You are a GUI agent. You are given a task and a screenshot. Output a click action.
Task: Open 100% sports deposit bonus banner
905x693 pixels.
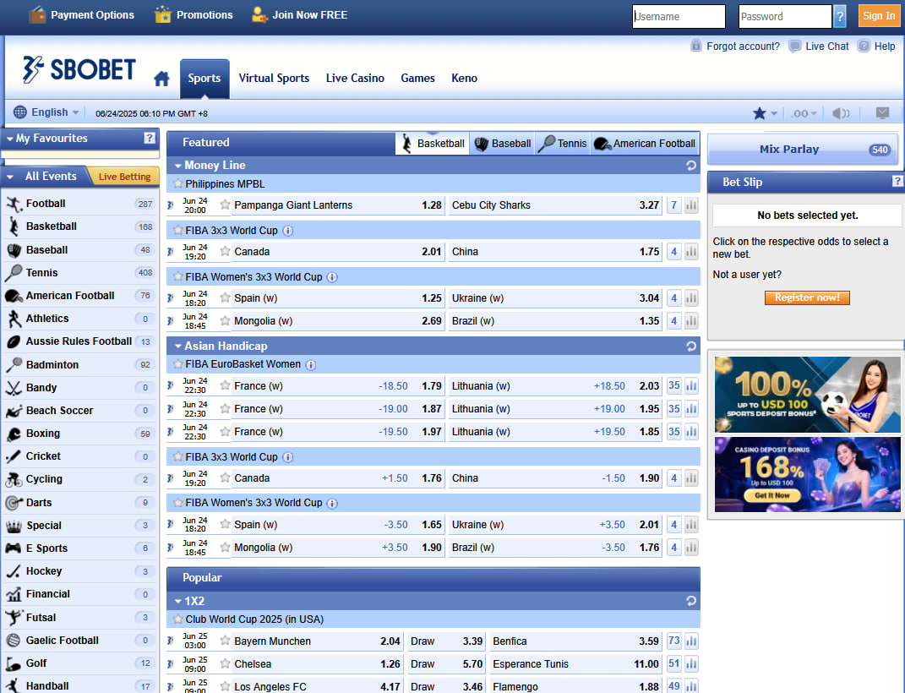pyautogui.click(x=808, y=395)
